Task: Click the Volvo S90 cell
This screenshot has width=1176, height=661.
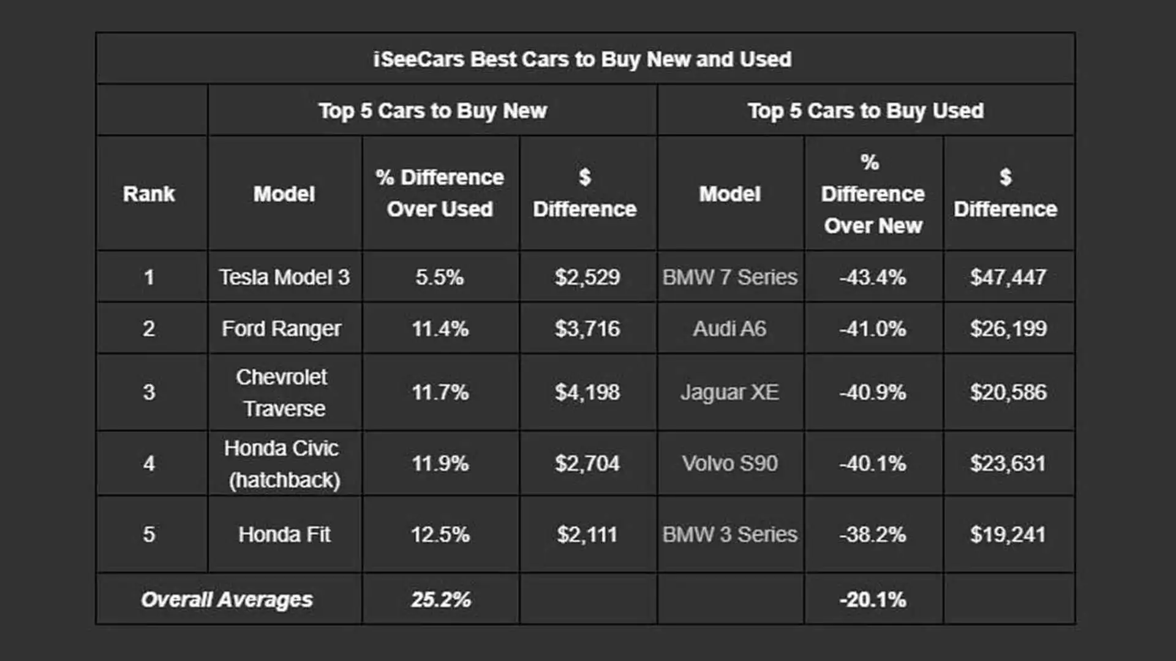Action: point(730,463)
